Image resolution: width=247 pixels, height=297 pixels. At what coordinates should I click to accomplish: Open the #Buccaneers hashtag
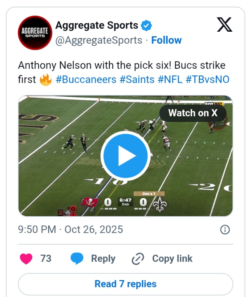pos(86,79)
